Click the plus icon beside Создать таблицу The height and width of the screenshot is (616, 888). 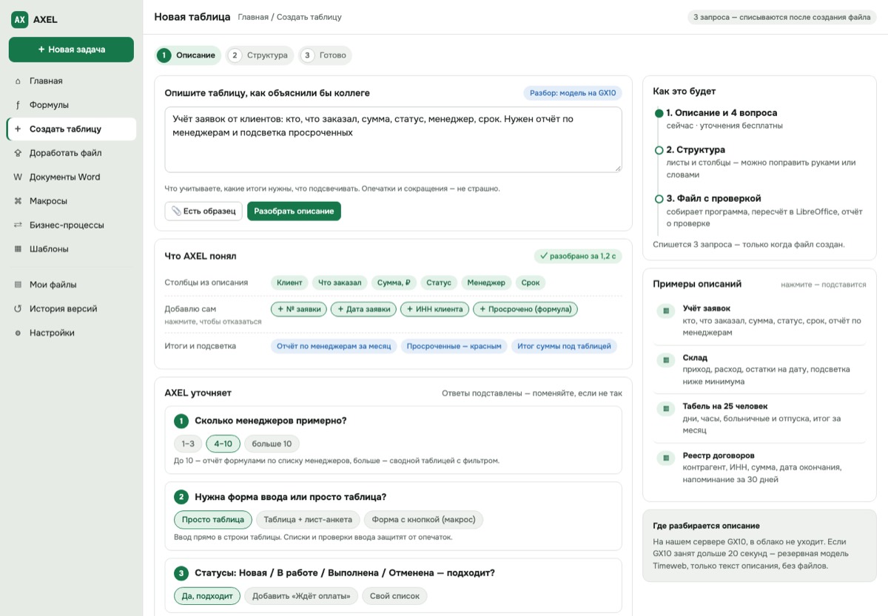(x=18, y=129)
